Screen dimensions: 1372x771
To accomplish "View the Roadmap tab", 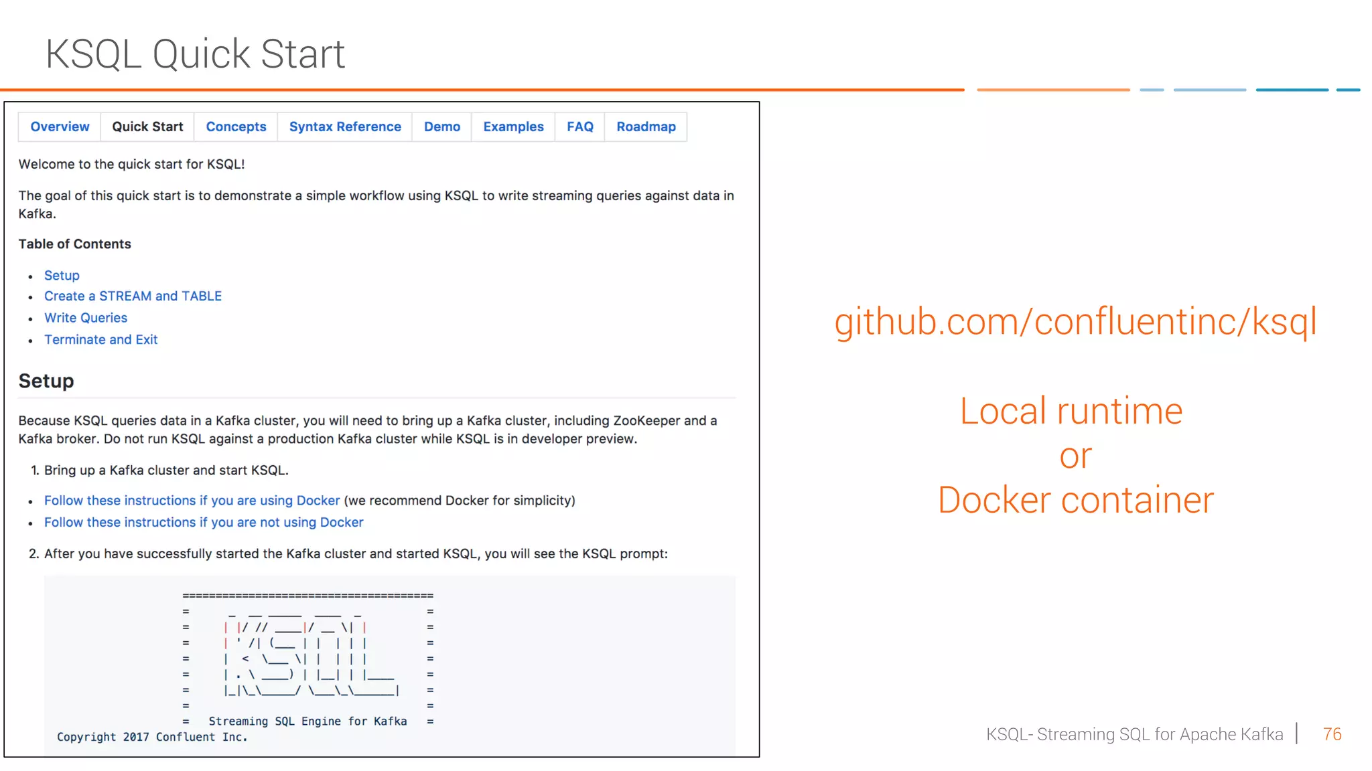I will coord(646,127).
